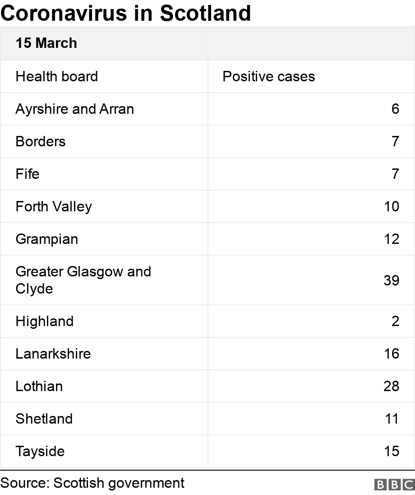Select the Ayrshire and Arran row label
Viewport: 415px width, 495px height.
[x=75, y=109]
